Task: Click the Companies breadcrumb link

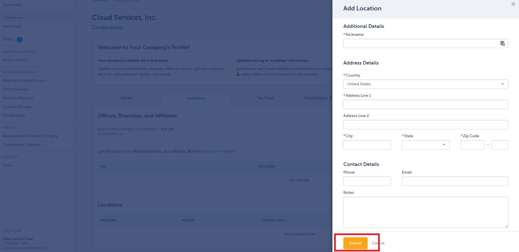Action: (100, 1)
